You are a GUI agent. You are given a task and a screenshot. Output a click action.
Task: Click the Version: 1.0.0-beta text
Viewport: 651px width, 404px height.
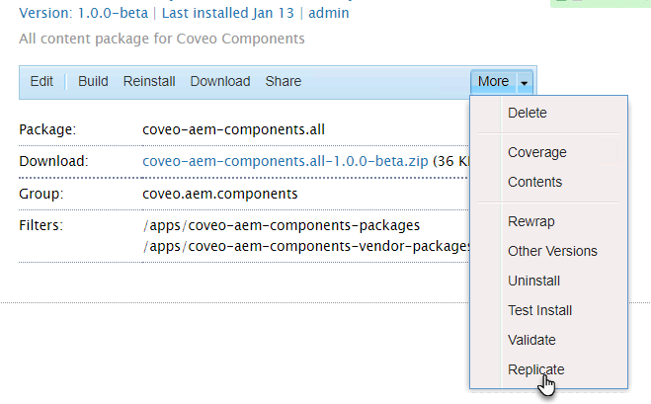(x=83, y=13)
